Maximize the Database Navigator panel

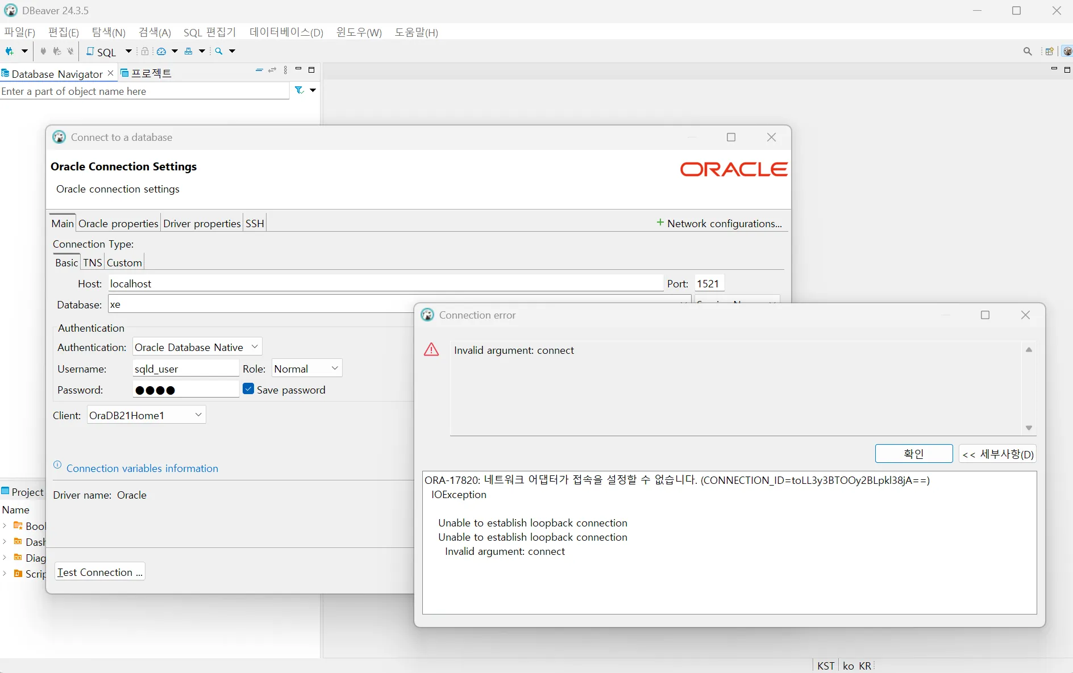311,70
